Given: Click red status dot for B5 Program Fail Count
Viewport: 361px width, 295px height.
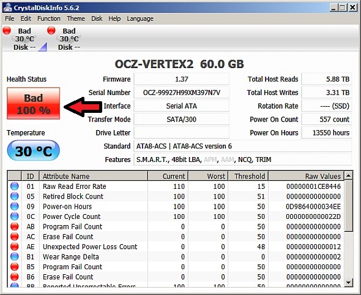Looking at the screenshot, I should click(x=14, y=267).
